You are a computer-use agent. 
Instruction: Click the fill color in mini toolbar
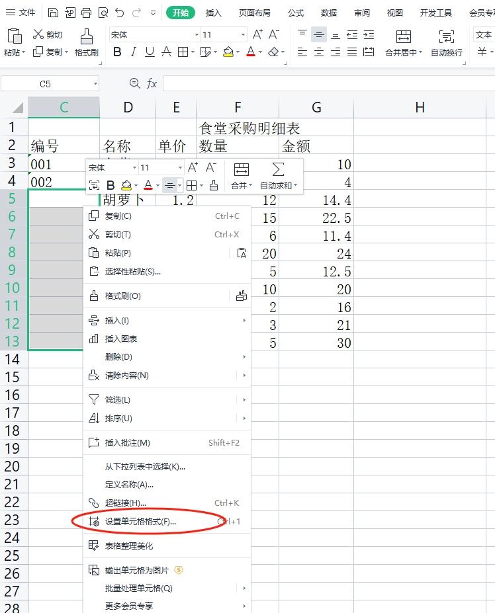(x=126, y=185)
